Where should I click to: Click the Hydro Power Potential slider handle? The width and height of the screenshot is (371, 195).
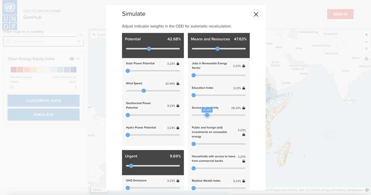click(128, 135)
